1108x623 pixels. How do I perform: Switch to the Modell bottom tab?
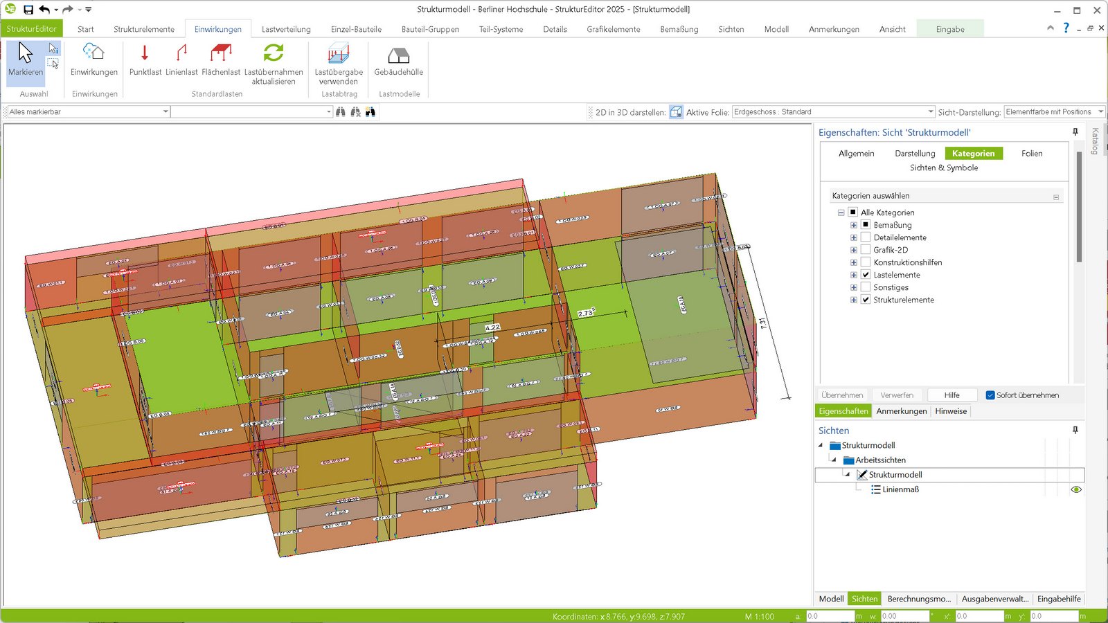tap(831, 599)
